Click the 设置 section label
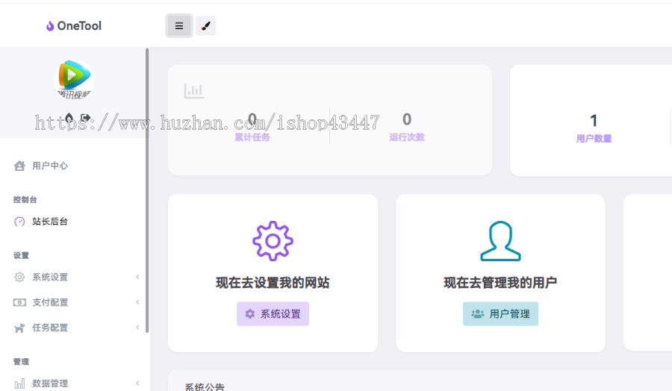 coord(21,256)
